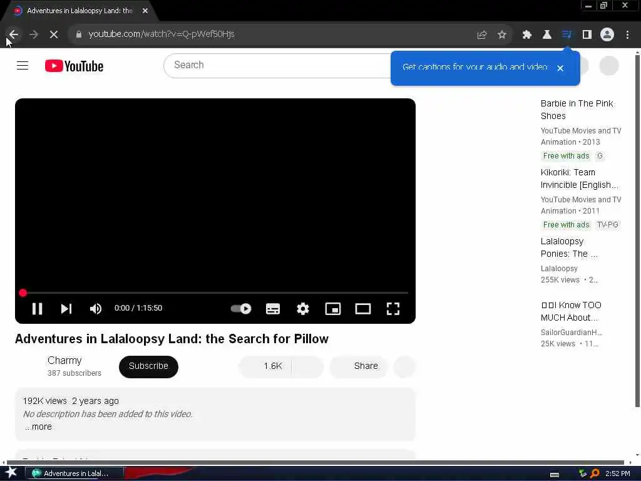Click the media controls icon in toolbar

click(567, 34)
